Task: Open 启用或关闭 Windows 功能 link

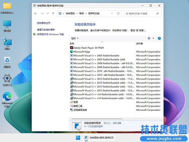Action: pos(50,34)
